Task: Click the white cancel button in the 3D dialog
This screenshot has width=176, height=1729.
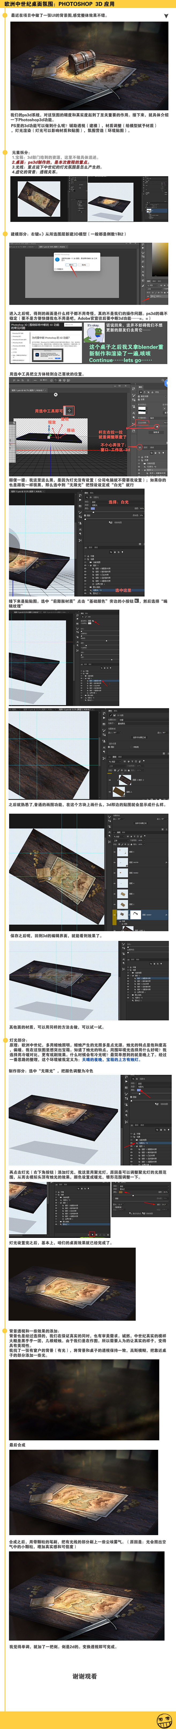Action: [x=84, y=265]
